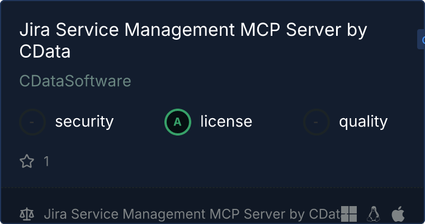Open the CDataSoftware author link
The image size is (425, 224).
tap(75, 81)
